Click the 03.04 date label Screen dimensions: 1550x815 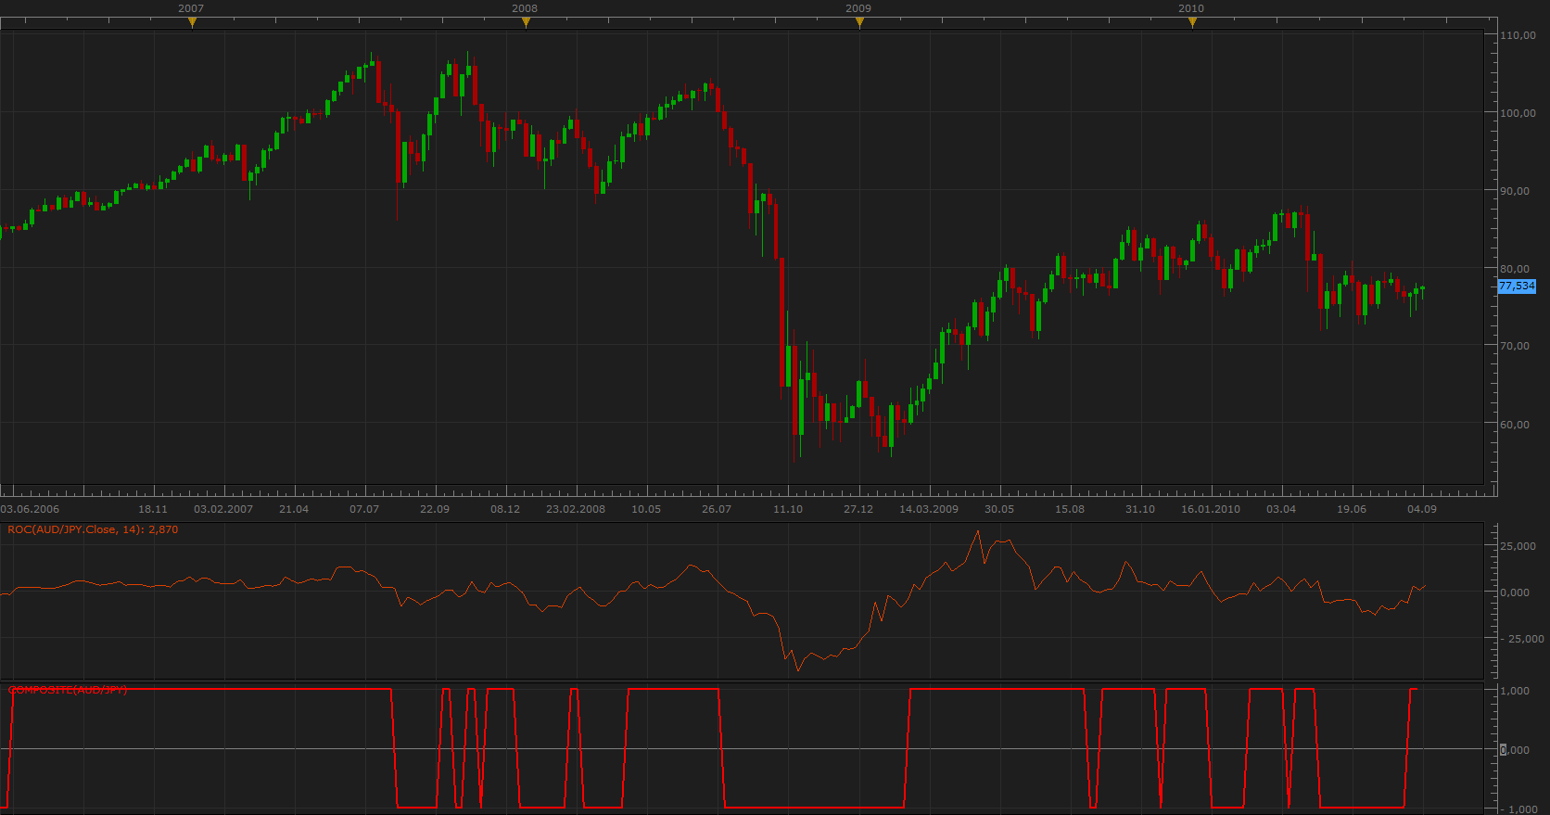click(1281, 509)
